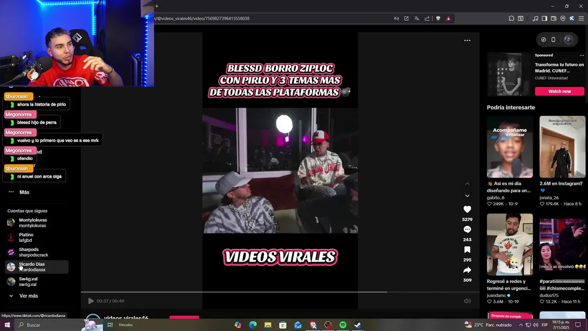Play the paused video

point(90,301)
